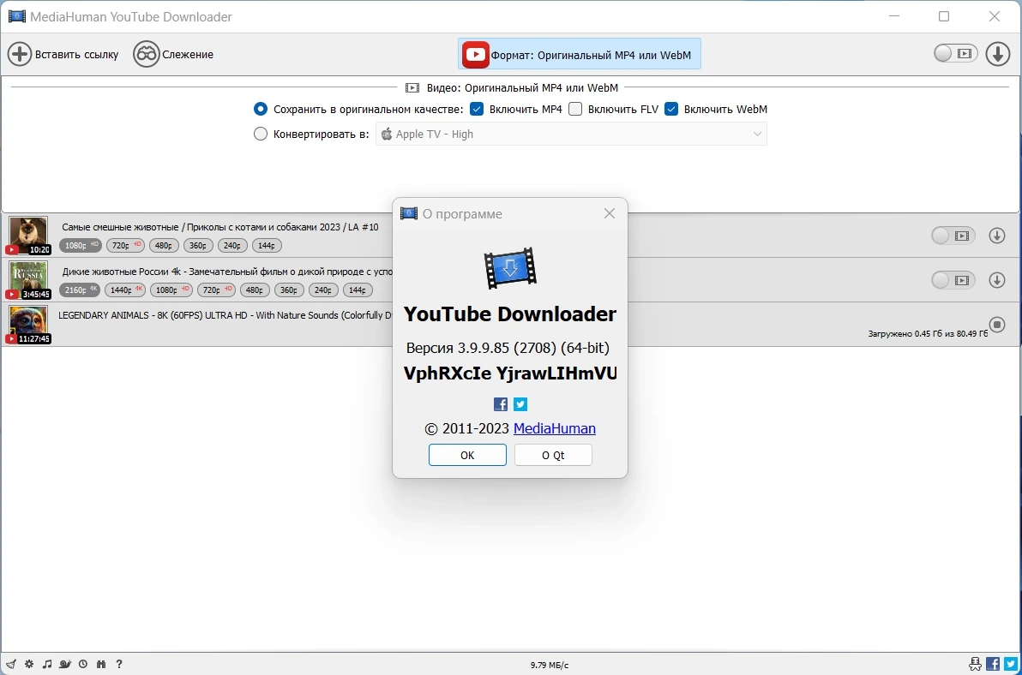
Task: Open Twitter icon in main window status bar
Action: coord(1010,664)
